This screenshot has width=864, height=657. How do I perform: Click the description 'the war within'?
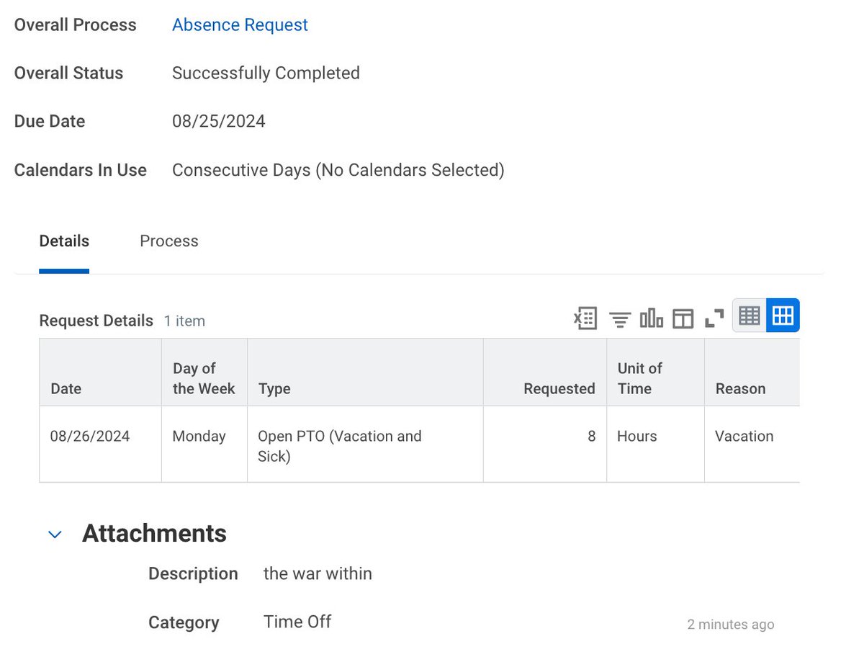coord(318,574)
